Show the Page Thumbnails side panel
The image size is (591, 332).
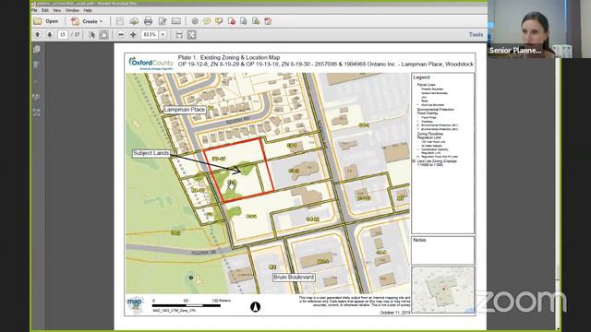click(37, 49)
